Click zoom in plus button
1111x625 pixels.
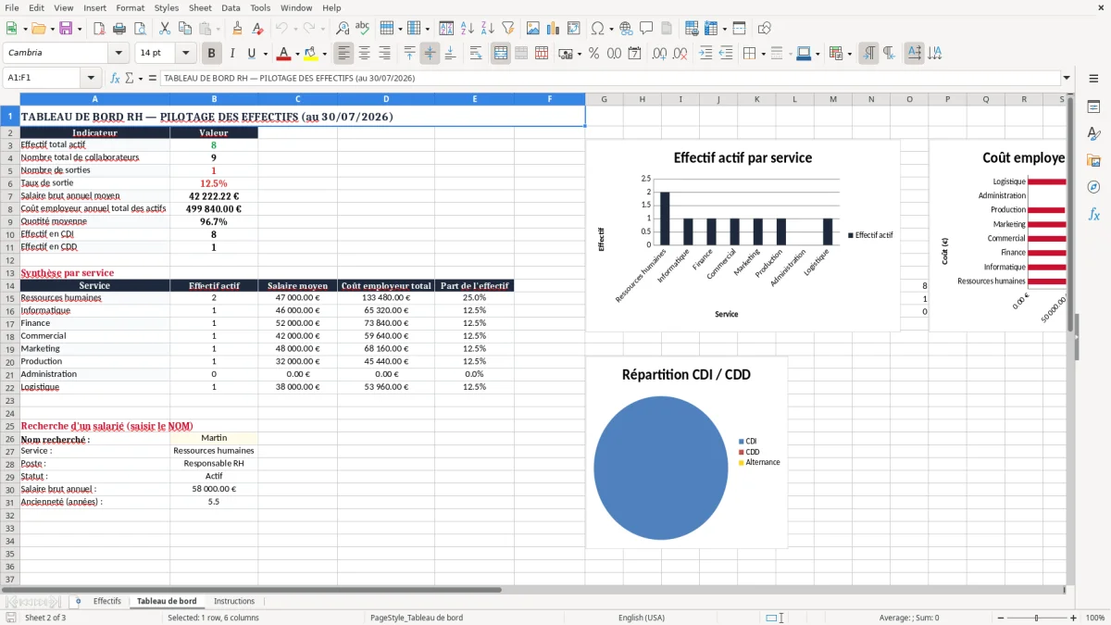click(1074, 618)
